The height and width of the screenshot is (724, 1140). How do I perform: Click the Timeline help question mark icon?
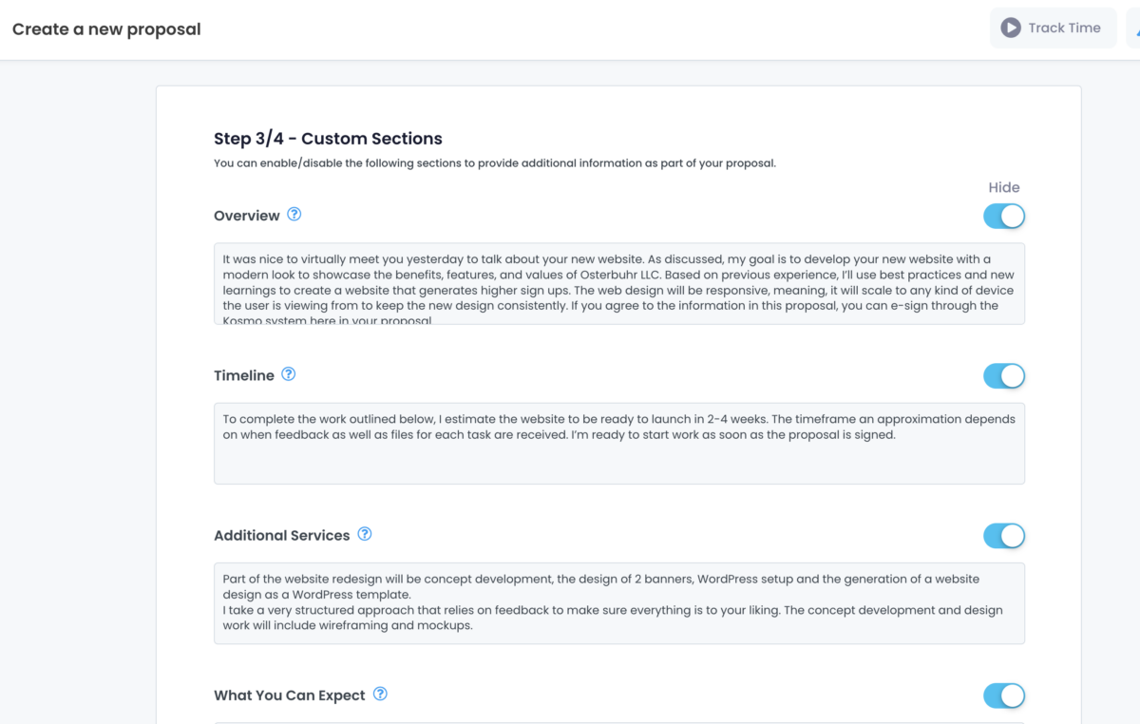289,374
